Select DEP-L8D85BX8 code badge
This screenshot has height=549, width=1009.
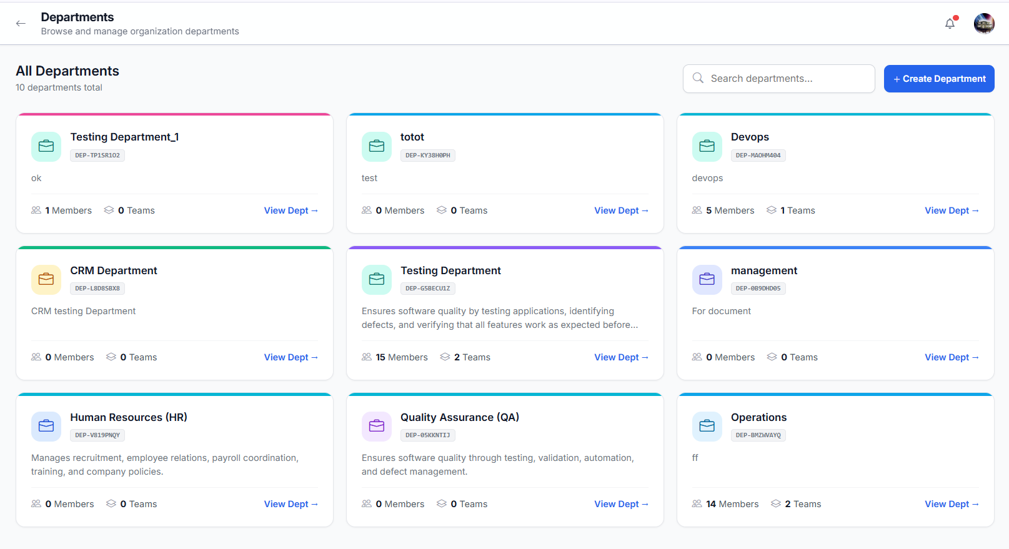(x=97, y=289)
